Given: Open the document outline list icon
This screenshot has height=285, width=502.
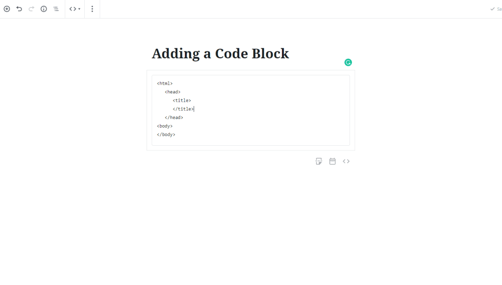Looking at the screenshot, I should click(55, 8).
